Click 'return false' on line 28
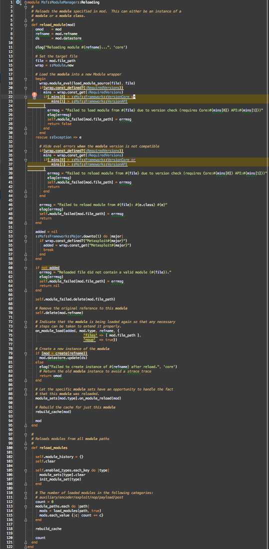The width and height of the screenshot is (269, 549). (59, 124)
